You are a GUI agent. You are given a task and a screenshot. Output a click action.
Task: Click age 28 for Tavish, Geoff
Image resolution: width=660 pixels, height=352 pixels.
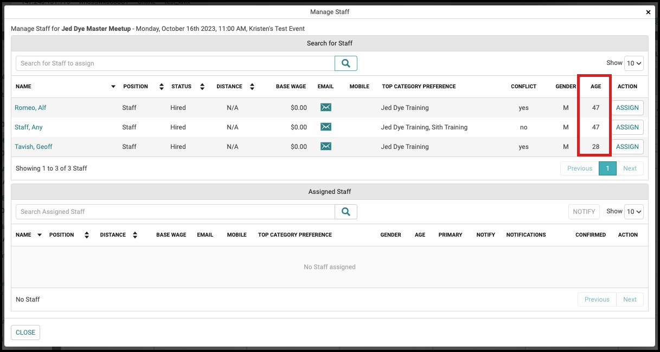tap(595, 147)
